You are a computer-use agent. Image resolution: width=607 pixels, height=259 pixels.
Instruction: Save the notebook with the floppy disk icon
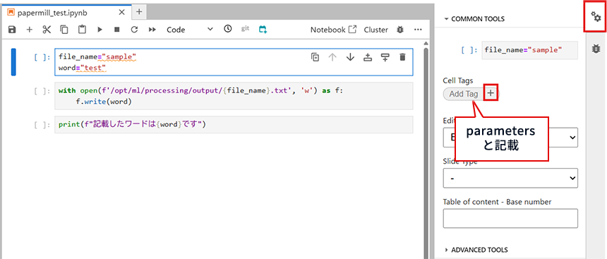(x=12, y=30)
